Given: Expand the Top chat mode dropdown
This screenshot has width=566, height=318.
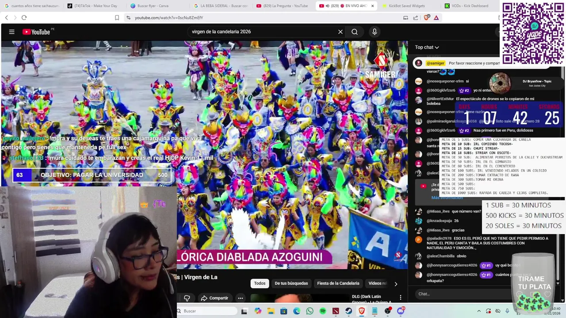Looking at the screenshot, I should pyautogui.click(x=427, y=47).
